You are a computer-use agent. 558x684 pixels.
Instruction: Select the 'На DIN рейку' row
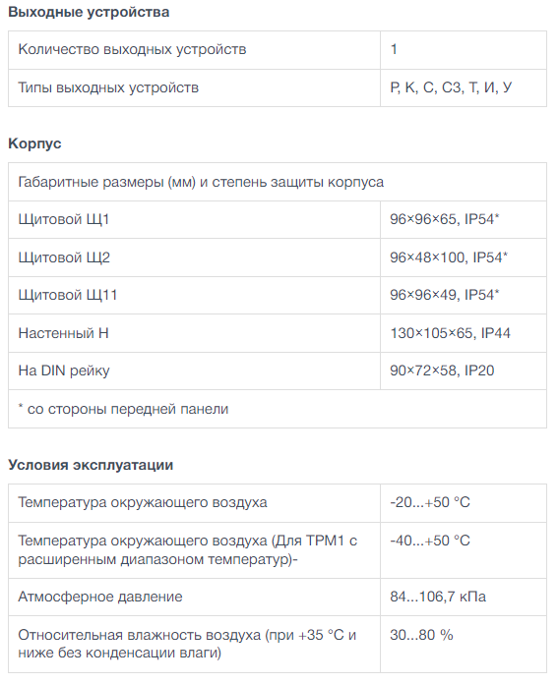(278, 371)
